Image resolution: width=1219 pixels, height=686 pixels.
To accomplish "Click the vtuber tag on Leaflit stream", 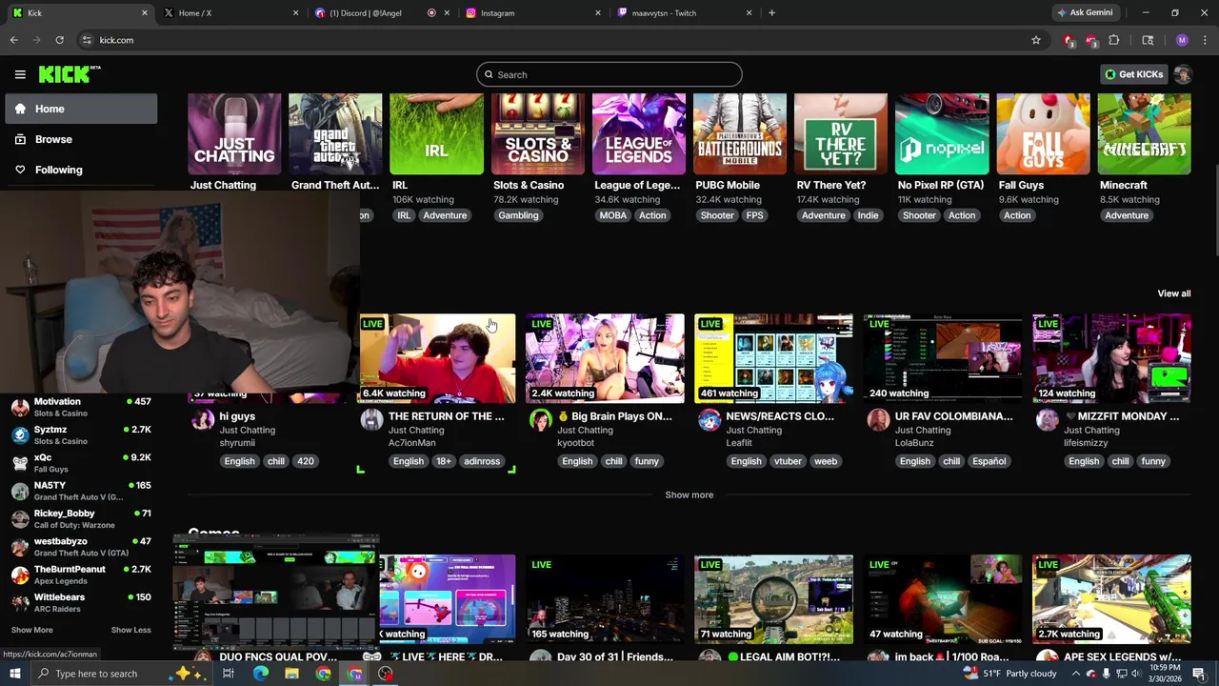I will coord(788,461).
